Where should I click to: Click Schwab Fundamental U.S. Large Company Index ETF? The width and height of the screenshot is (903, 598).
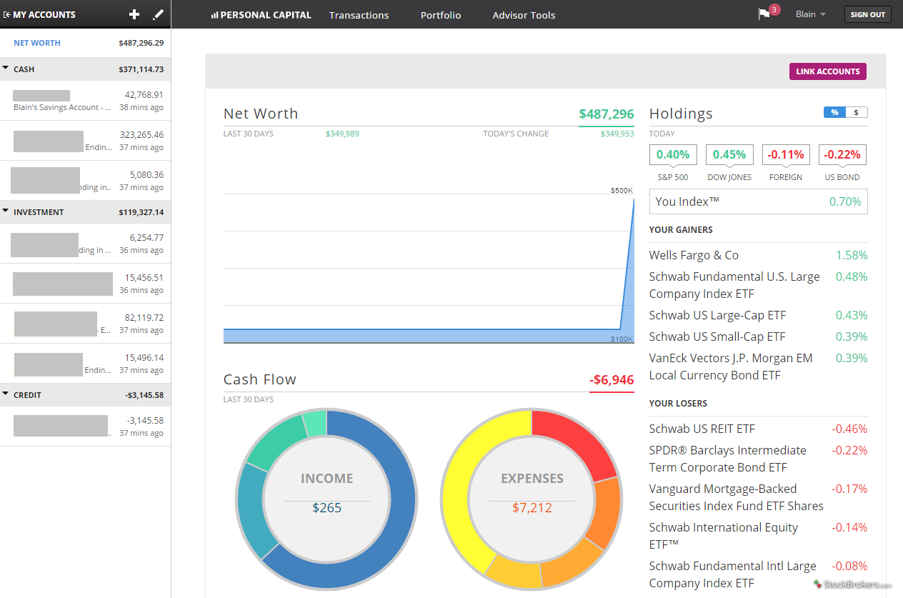(734, 285)
